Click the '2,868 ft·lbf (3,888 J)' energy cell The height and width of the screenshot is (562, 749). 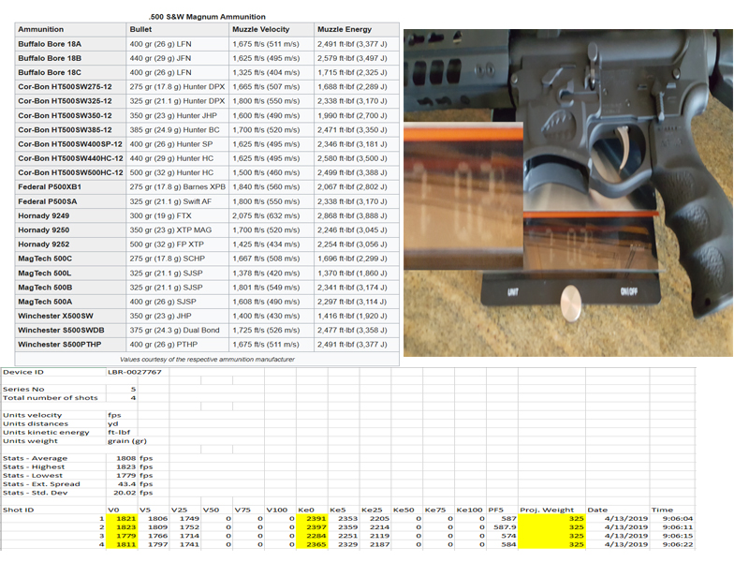(x=357, y=216)
